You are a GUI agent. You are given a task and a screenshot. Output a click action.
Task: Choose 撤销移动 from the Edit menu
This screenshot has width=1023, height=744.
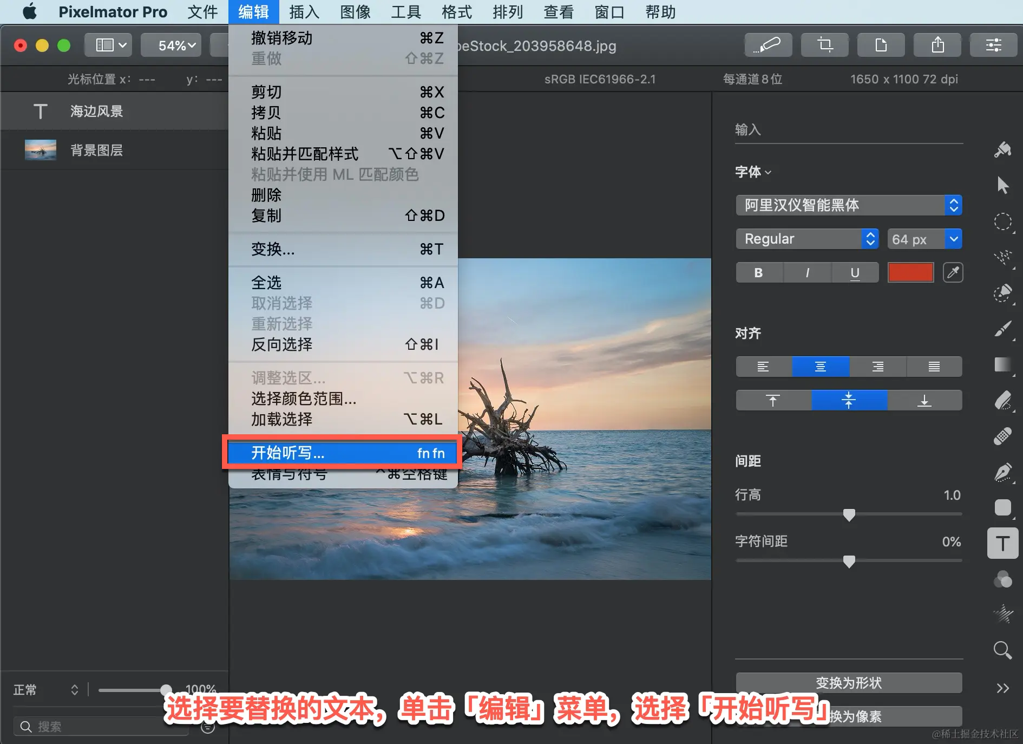pos(343,38)
